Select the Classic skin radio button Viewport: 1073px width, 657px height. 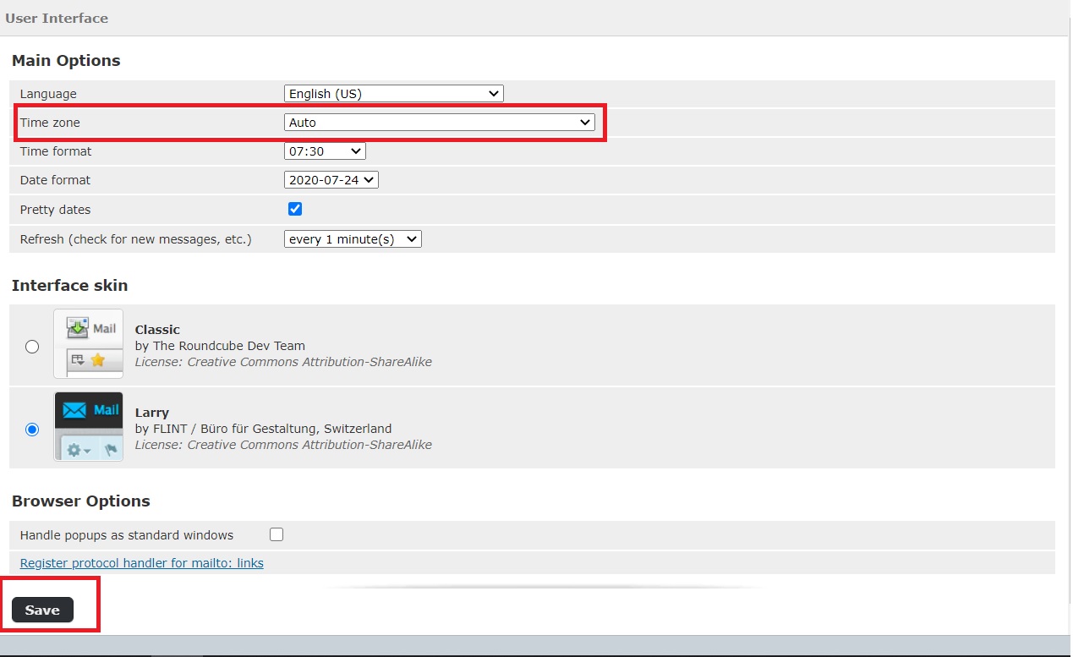coord(32,347)
